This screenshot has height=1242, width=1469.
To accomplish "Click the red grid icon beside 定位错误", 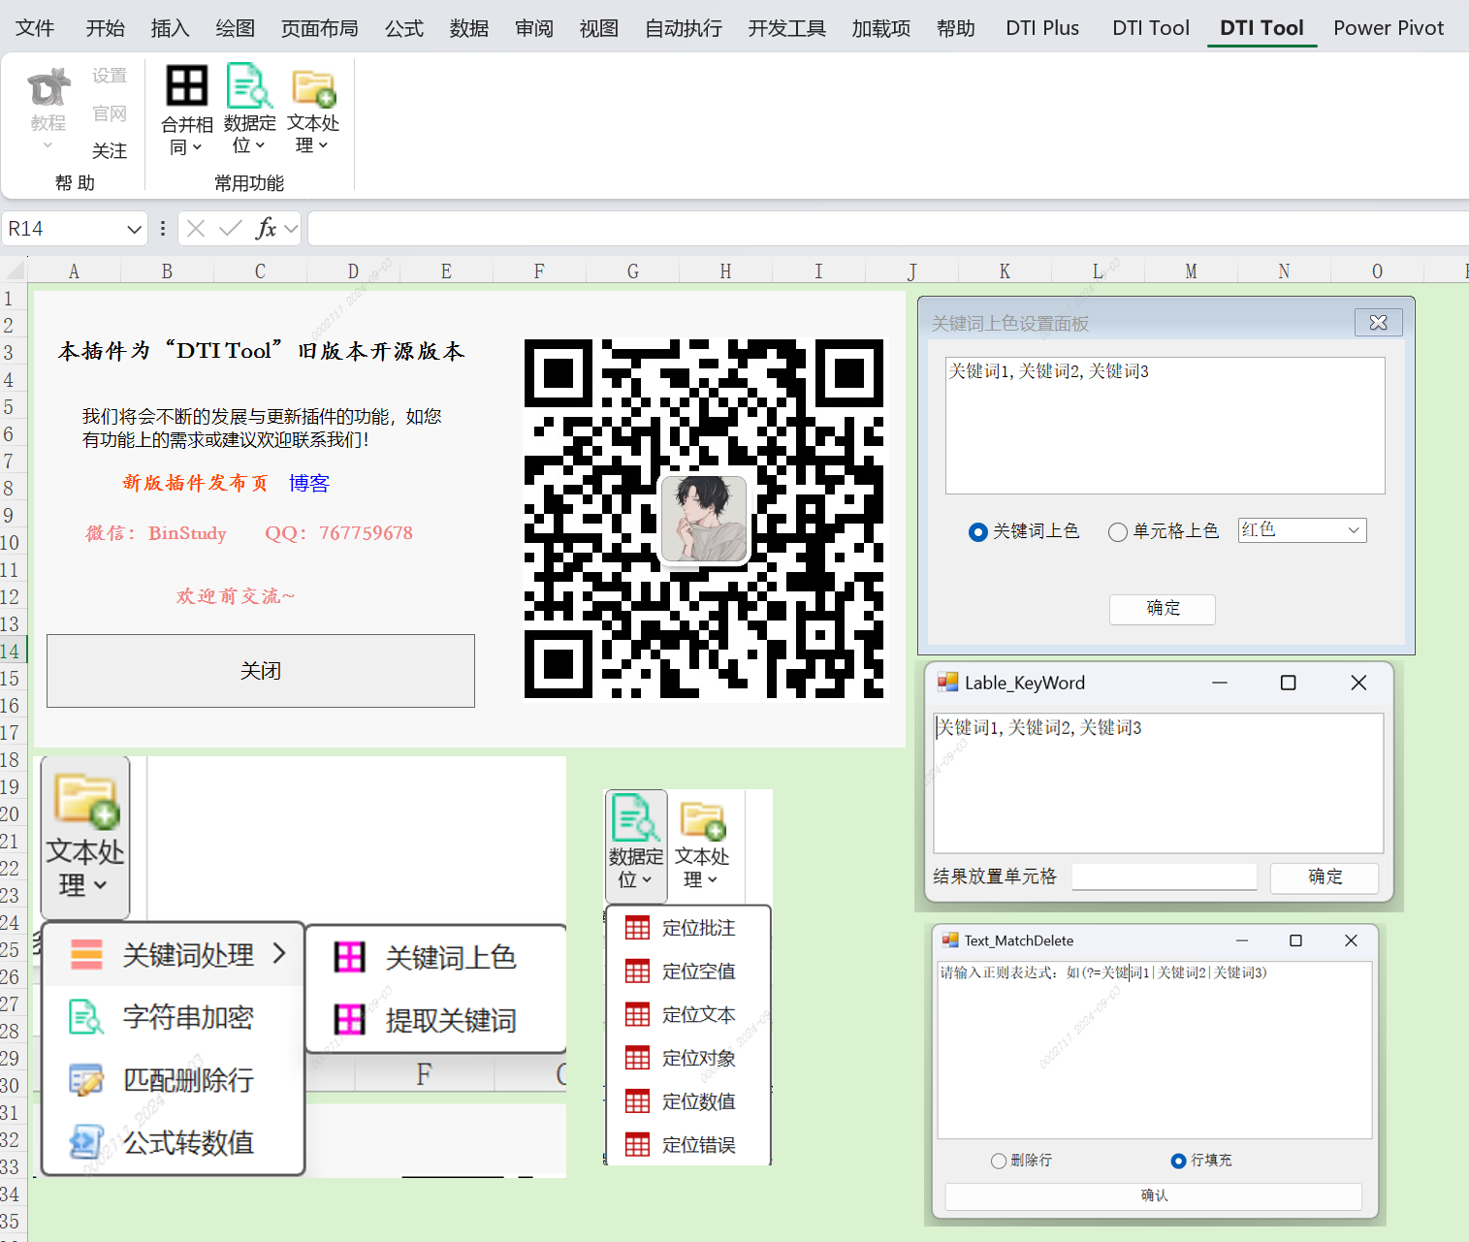I will (x=637, y=1145).
